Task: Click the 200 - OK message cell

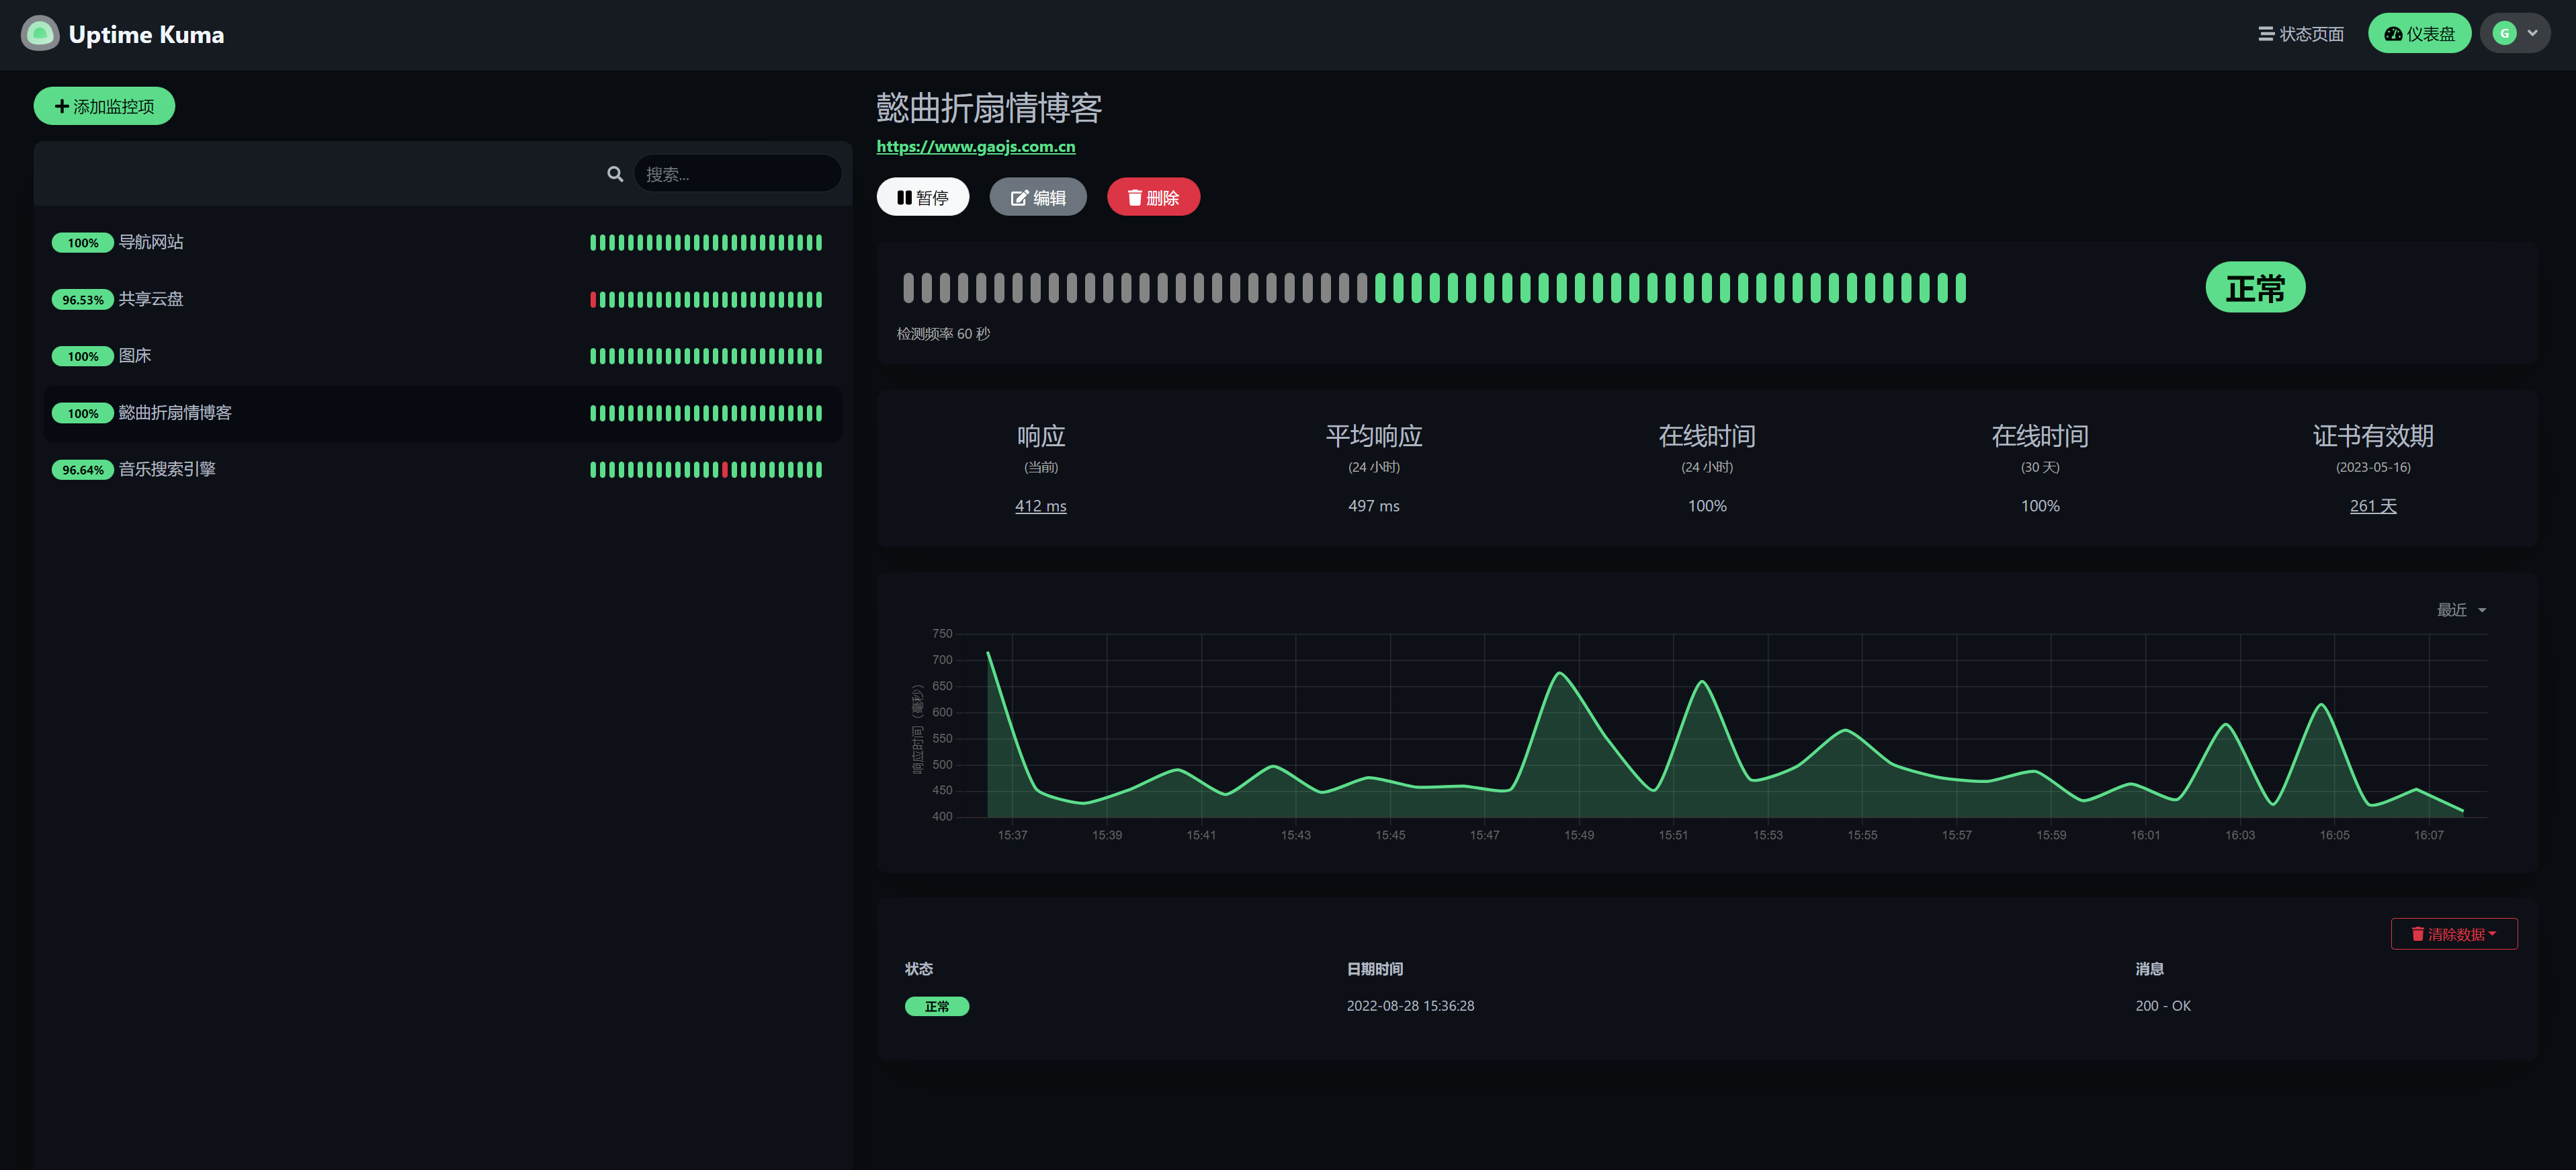Action: click(2163, 1006)
